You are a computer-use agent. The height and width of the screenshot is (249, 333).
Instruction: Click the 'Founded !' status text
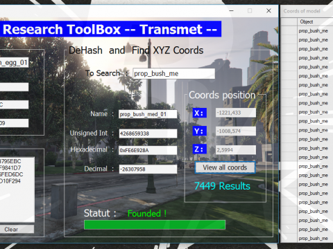tap(147, 214)
